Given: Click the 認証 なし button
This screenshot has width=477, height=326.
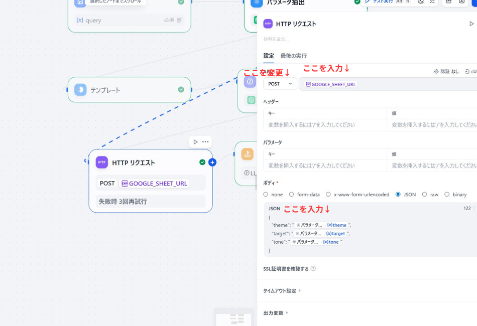Looking at the screenshot, I should 446,72.
